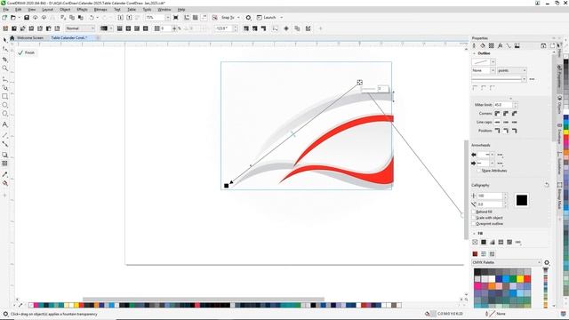
Task: Click the New document icon
Action: click(4, 18)
